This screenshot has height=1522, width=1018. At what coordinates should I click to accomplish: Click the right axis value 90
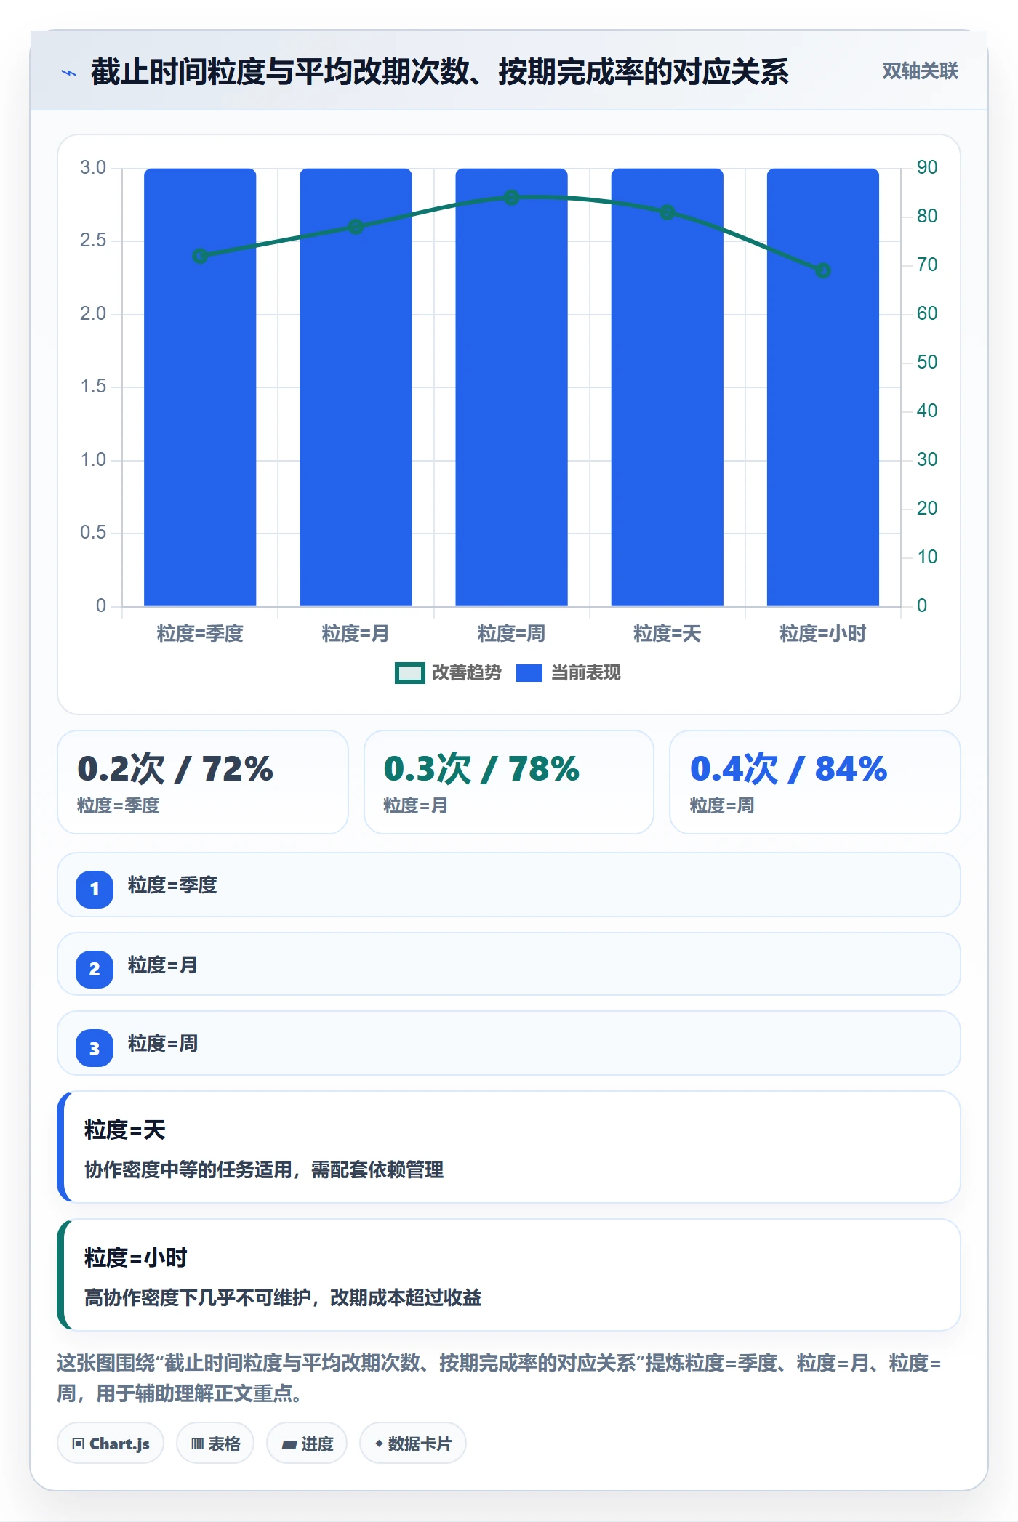pyautogui.click(x=927, y=168)
